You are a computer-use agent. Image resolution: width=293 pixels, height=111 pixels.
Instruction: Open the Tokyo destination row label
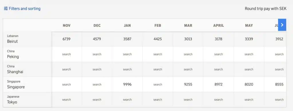[27, 100]
